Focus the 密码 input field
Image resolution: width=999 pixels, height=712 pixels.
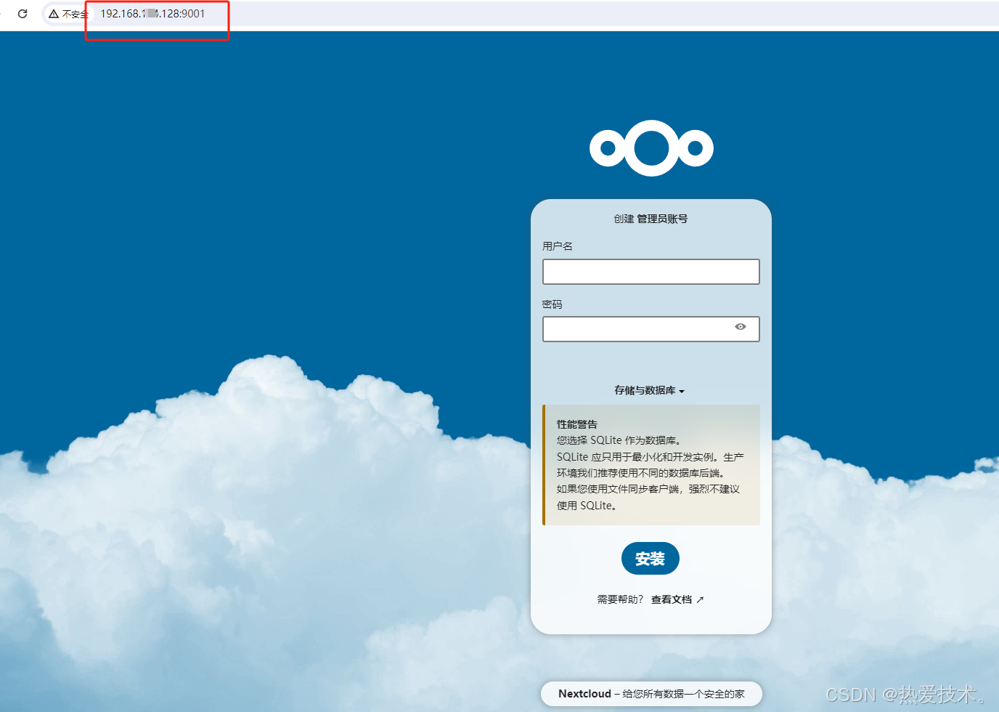[651, 329]
